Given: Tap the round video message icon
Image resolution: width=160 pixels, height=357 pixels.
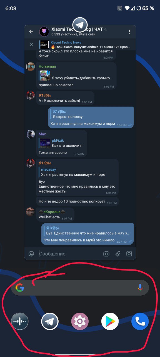Looking at the screenshot, I should [x=129, y=254].
